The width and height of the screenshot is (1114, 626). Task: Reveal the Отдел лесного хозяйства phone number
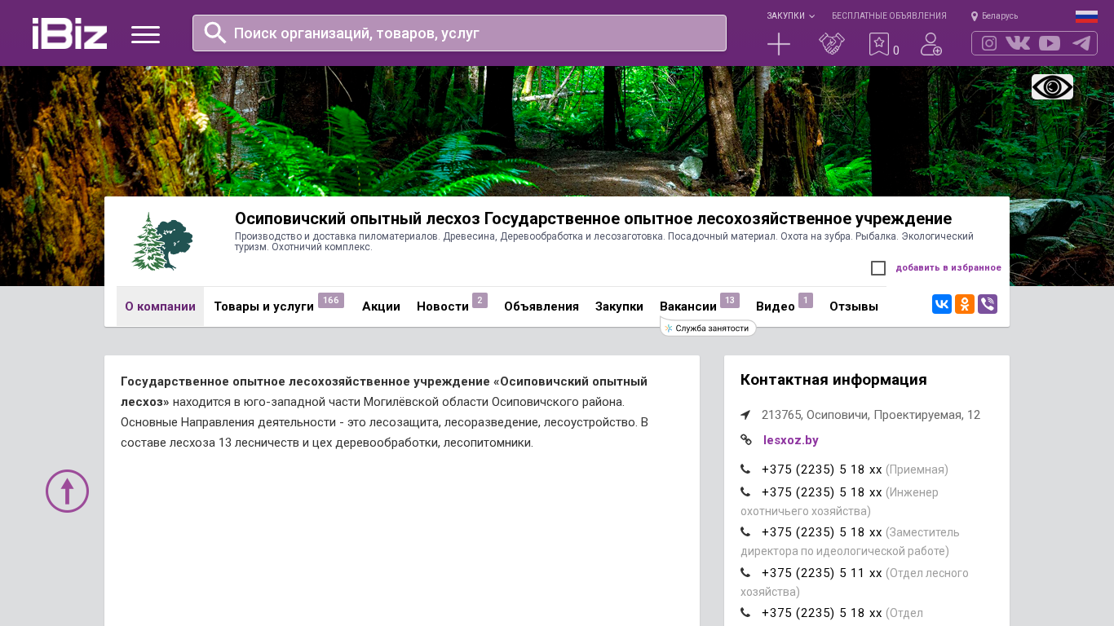click(x=822, y=573)
